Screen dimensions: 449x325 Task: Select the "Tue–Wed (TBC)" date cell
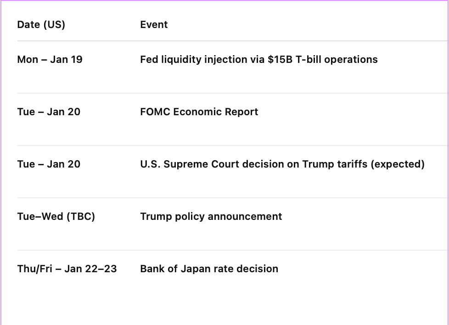click(x=56, y=217)
